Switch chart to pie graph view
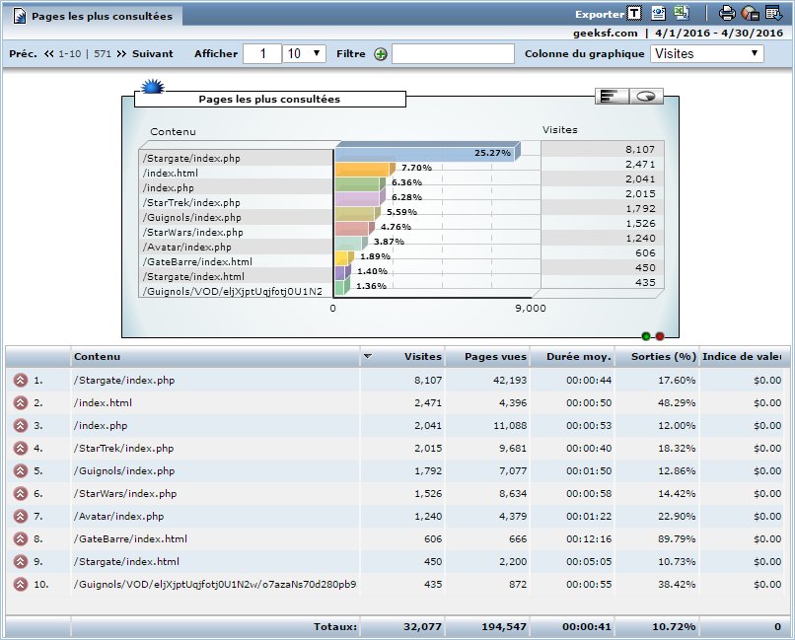The image size is (795, 640). 646,96
